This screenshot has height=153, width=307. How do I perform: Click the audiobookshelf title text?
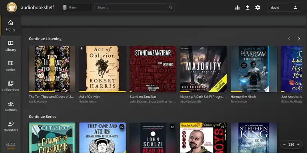[x=38, y=8]
